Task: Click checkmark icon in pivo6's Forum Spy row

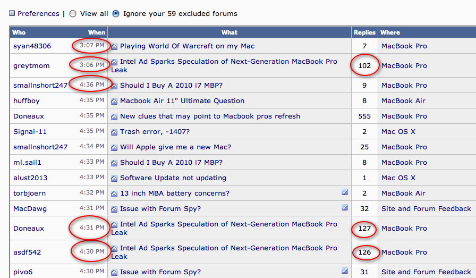Action: coord(345,271)
